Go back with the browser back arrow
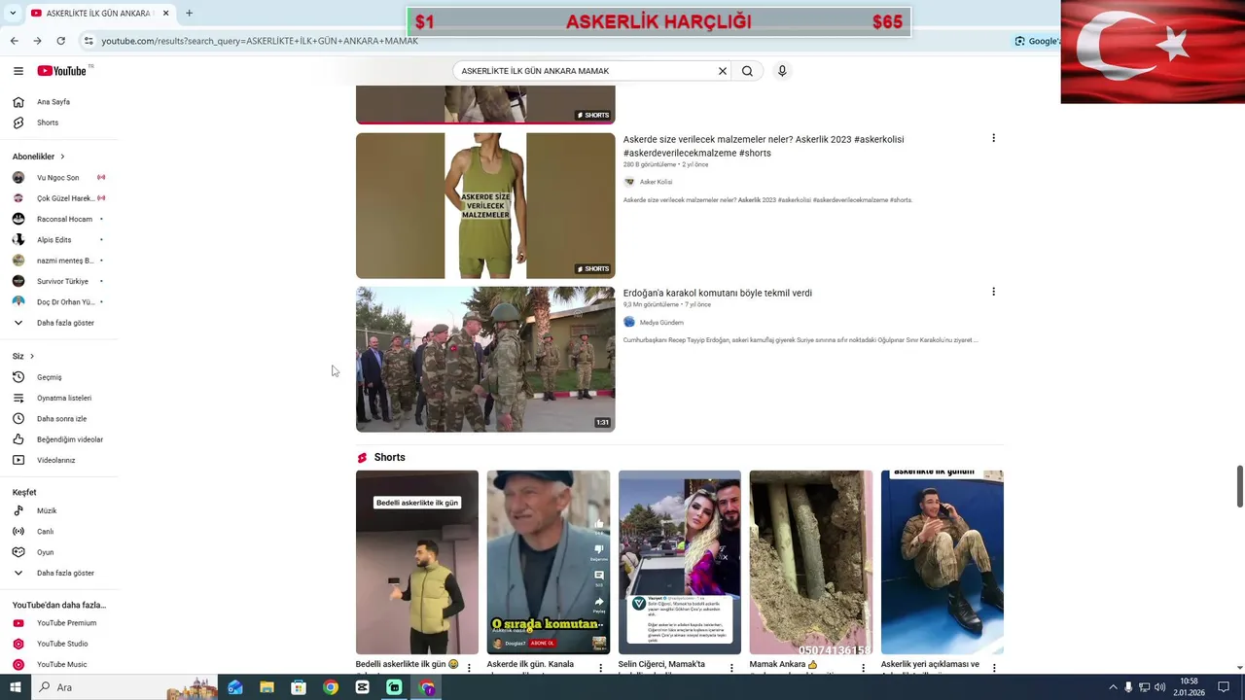Image resolution: width=1245 pixels, height=700 pixels. click(x=14, y=41)
